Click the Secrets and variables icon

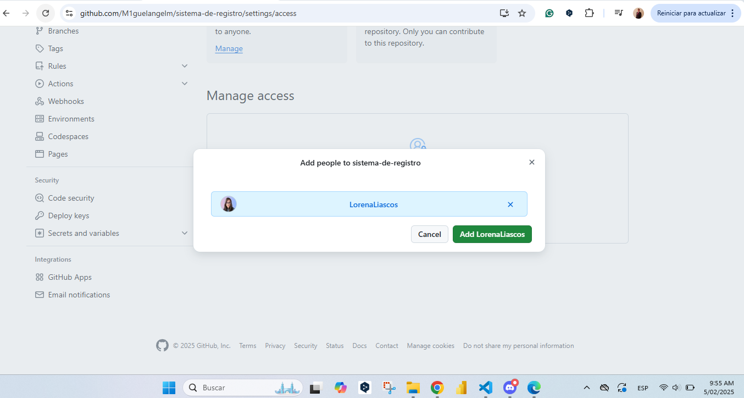40,233
